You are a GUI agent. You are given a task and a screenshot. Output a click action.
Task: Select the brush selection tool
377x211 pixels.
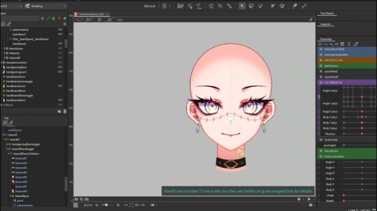tap(260, 6)
